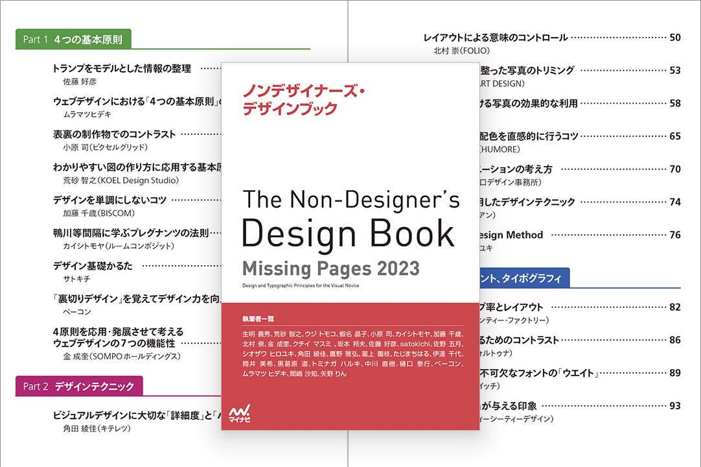The image size is (701, 467).
Task: Open the entry starting "「裏切りデザイン」を覚えて"
Action: tap(137, 298)
